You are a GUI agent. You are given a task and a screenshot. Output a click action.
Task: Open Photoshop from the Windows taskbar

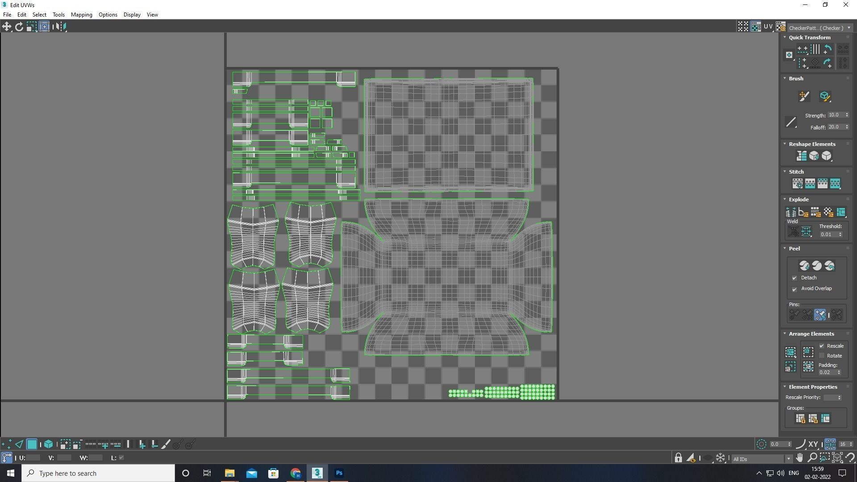tap(339, 473)
